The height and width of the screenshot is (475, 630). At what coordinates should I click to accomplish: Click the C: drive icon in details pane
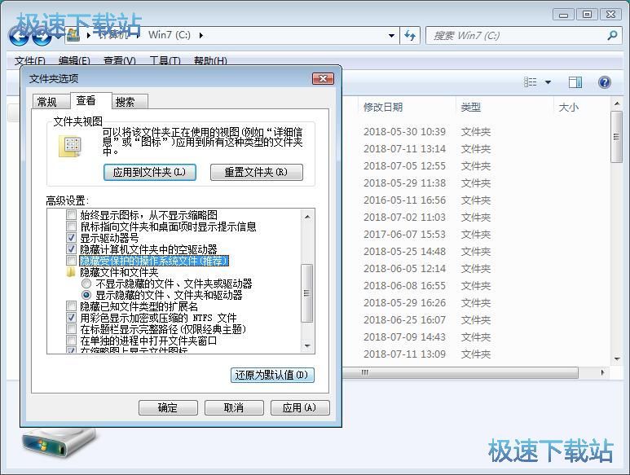(59, 442)
